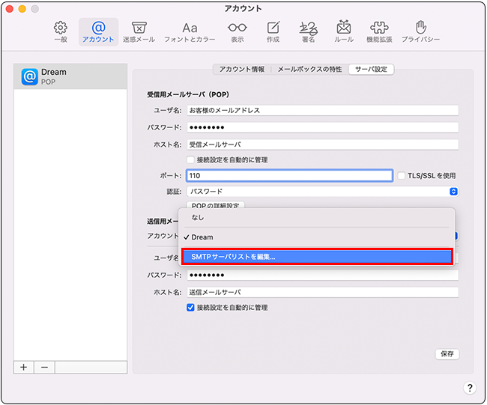Click the 保存 save button

click(x=447, y=354)
